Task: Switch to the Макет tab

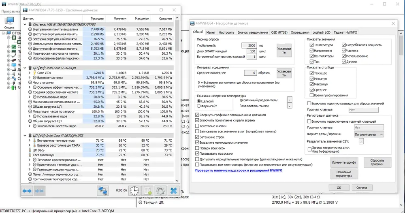Action: [x=211, y=32]
